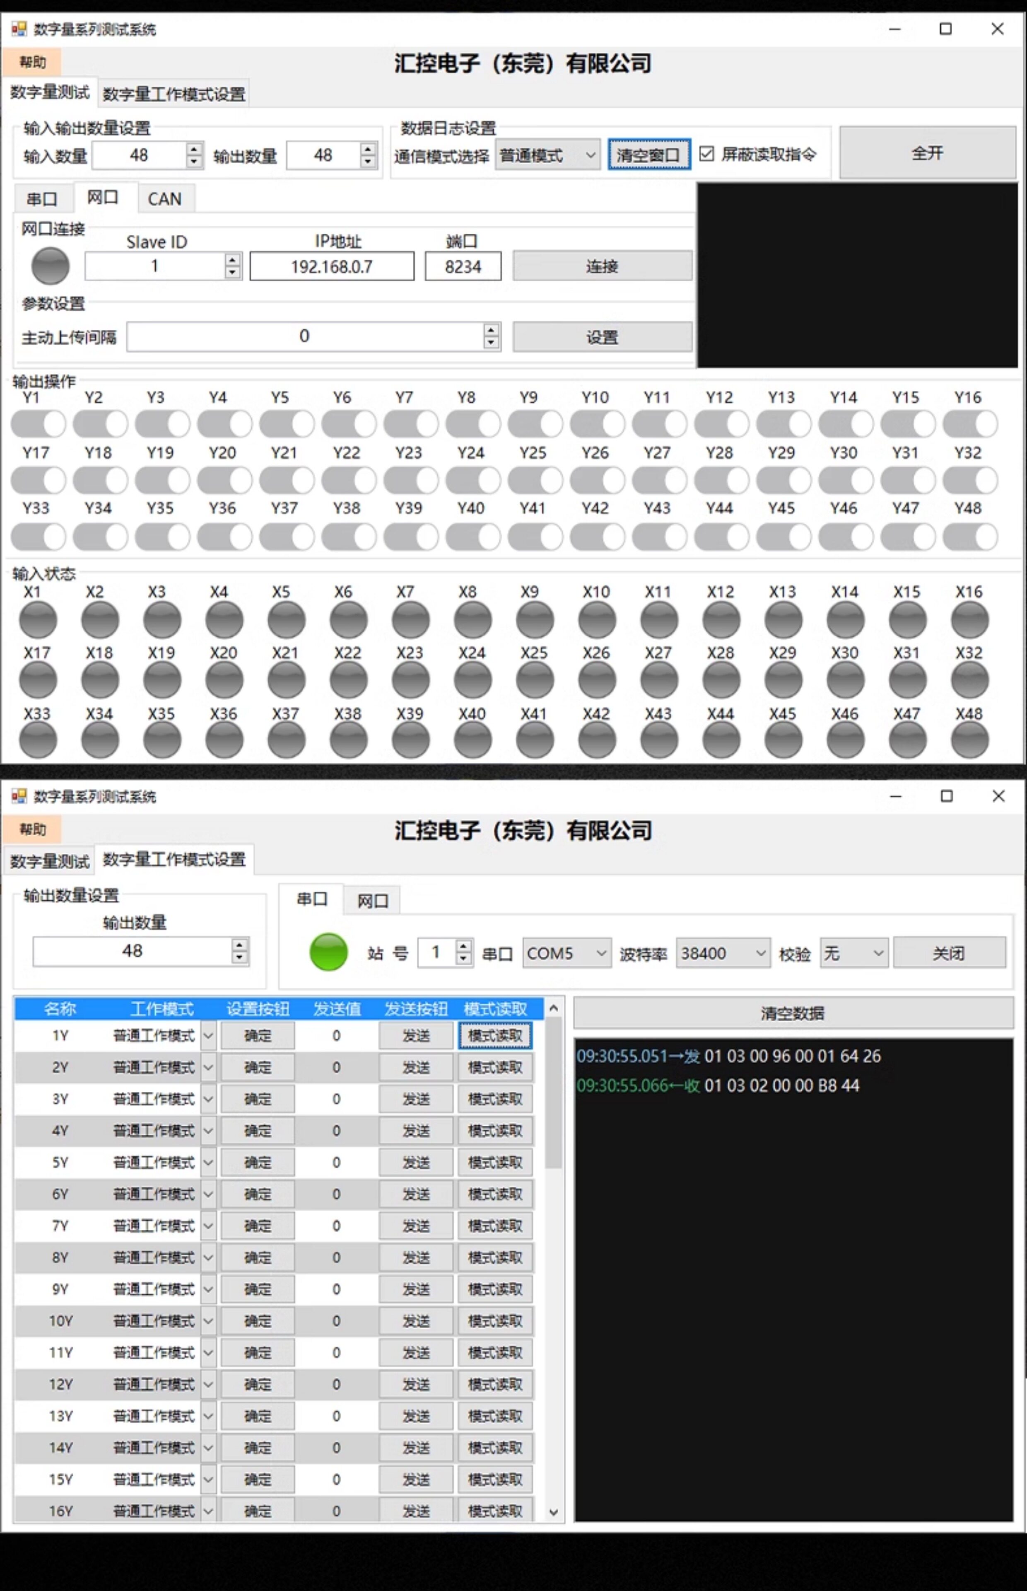The width and height of the screenshot is (1027, 1591).
Task: Click the mode table scroll up arrow
Action: (554, 1008)
